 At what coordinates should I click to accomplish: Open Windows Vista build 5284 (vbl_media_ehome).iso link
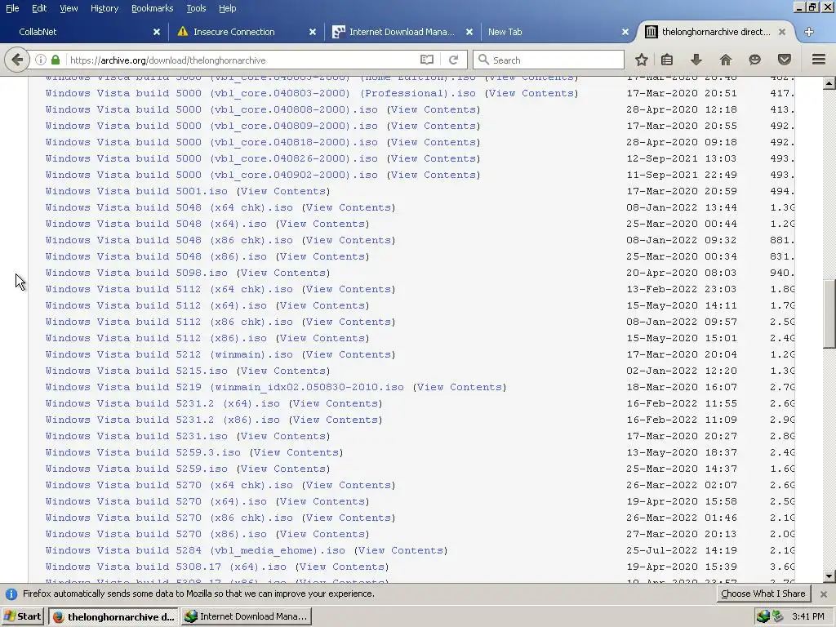[x=195, y=550]
